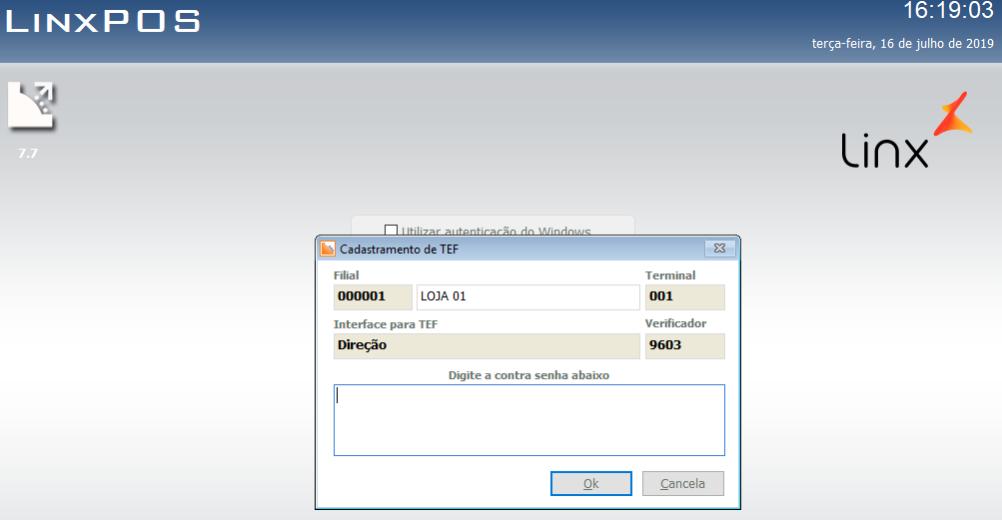Click the Ok button
This screenshot has height=520, width=1002.
click(591, 484)
